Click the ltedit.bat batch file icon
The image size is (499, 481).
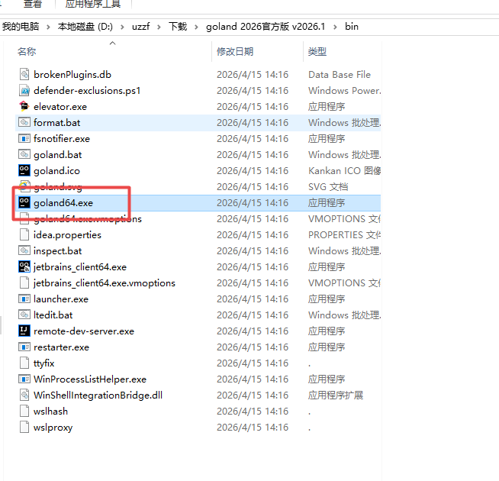24,315
